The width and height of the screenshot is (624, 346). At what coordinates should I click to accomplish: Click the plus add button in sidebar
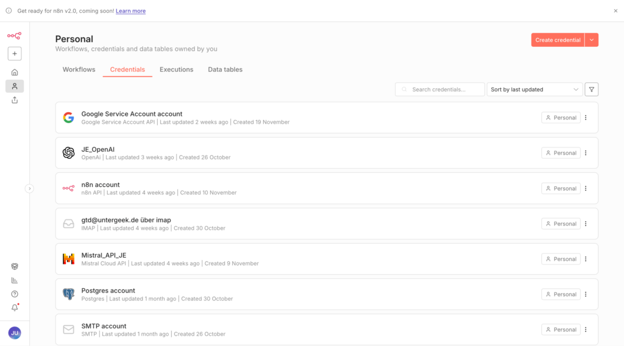(15, 54)
